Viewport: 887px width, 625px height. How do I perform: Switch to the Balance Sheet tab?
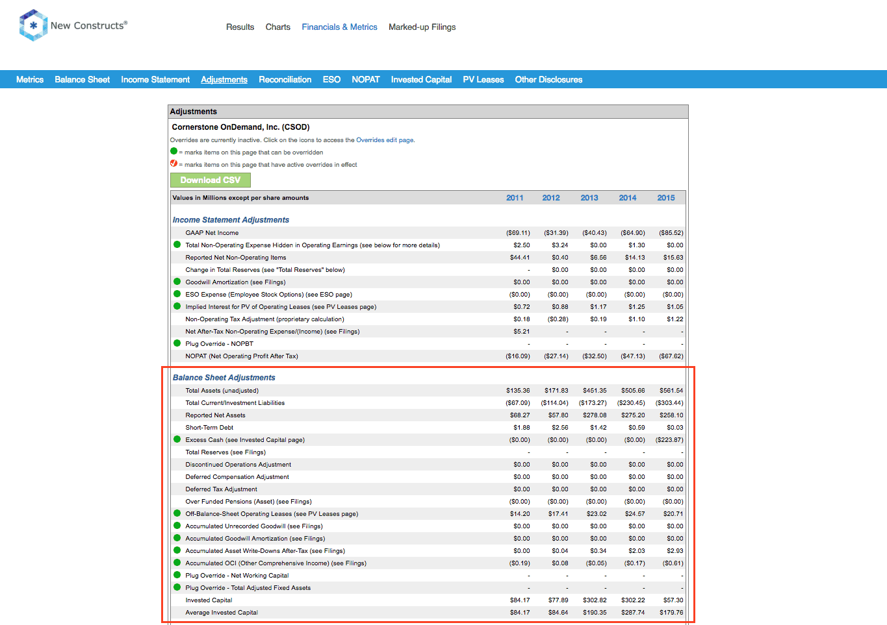pos(83,80)
